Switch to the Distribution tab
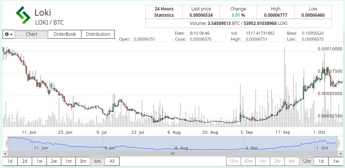Image resolution: width=345 pixels, height=168 pixels. (98, 34)
